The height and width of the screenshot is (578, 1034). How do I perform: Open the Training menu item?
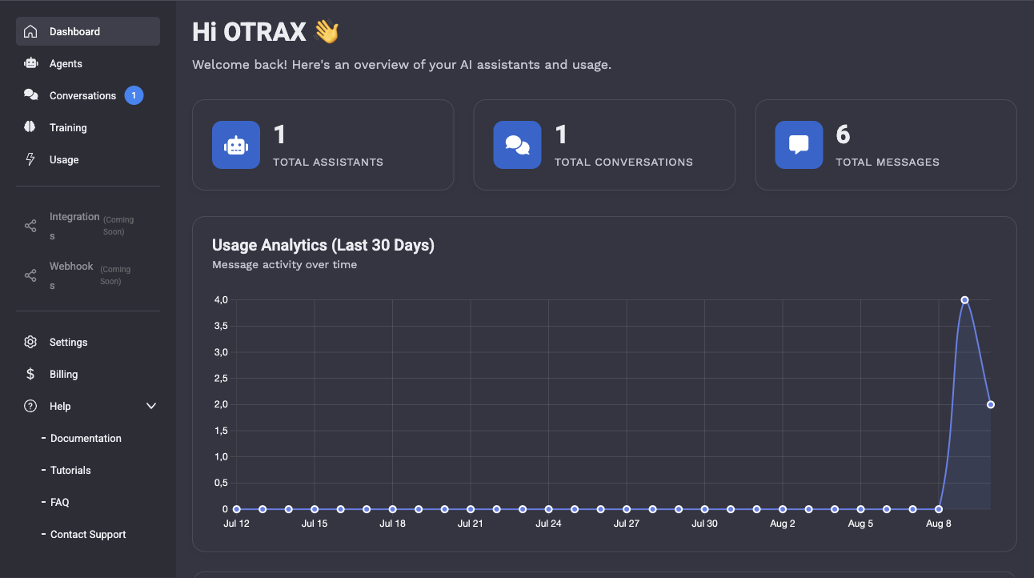[68, 128]
